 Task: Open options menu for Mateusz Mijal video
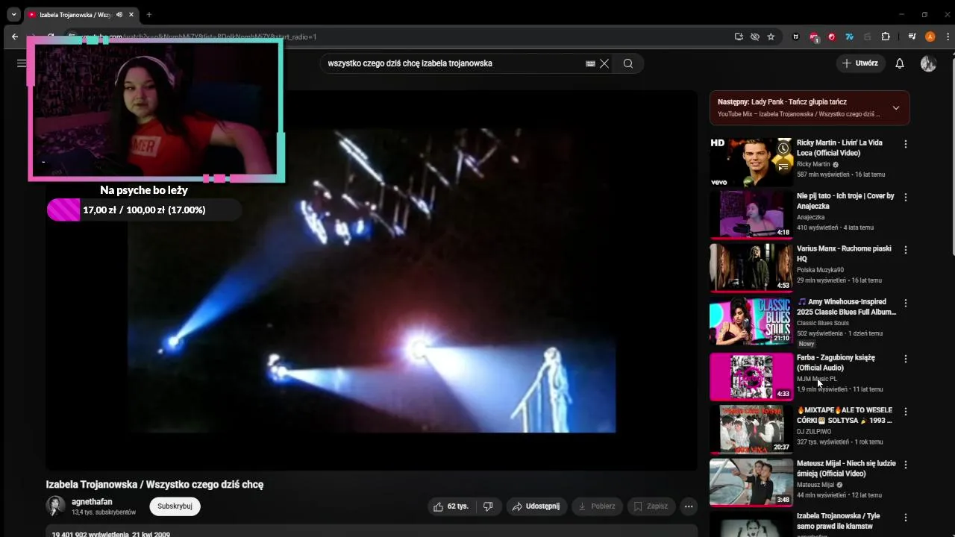click(906, 465)
